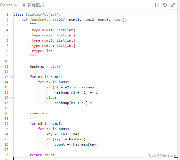Screen dimensions: 180x160
Task: Expand editor to fullscreen with arrows icon
Action: tap(173, 5)
